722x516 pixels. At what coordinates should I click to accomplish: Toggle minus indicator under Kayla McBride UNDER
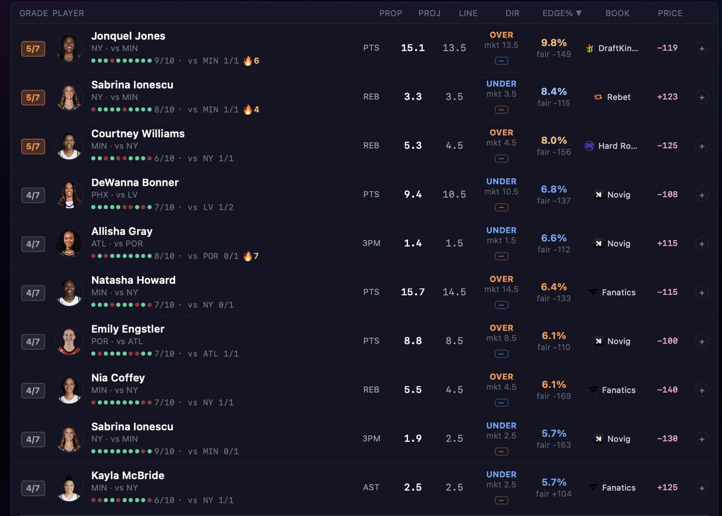(x=502, y=500)
